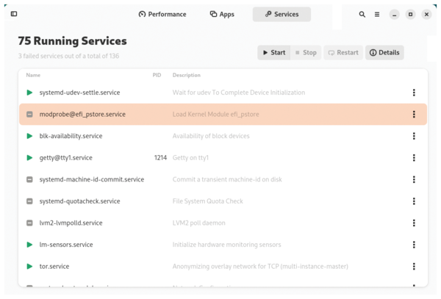
Task: Open kebab menu for getty@tty1.service
Action: [x=414, y=158]
